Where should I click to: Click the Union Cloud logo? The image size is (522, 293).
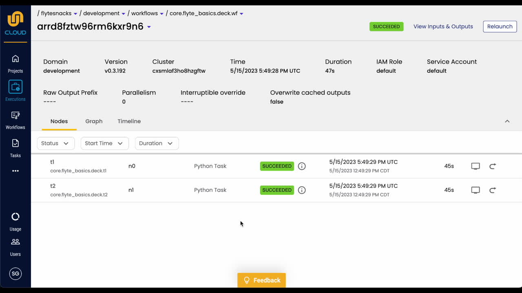[15, 19]
